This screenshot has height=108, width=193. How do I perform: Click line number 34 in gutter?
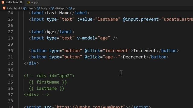click(x=11, y=76)
